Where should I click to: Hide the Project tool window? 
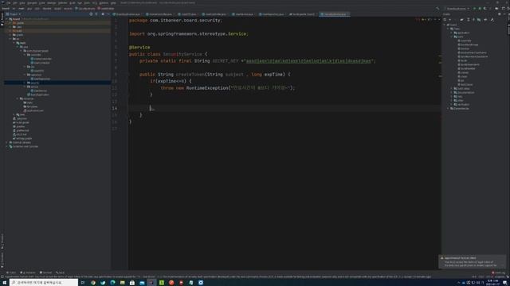click(108, 14)
